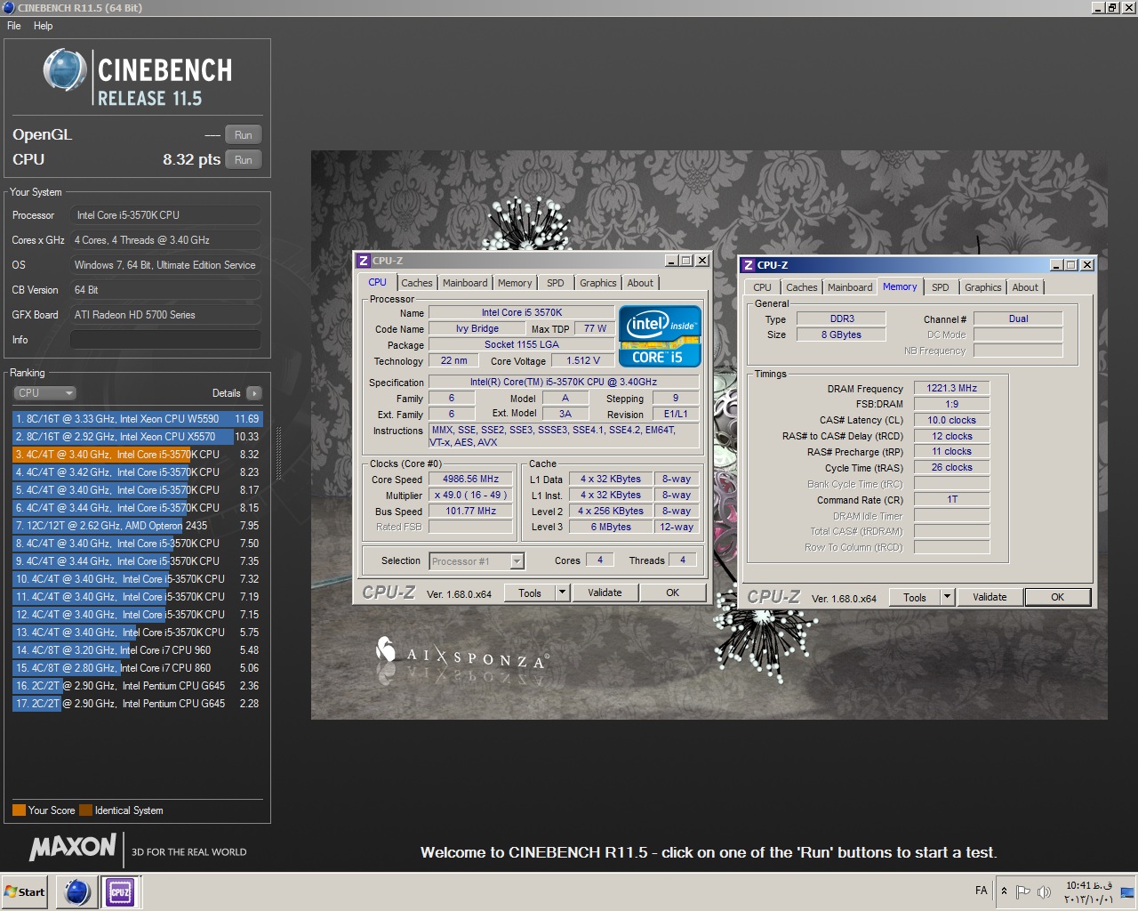
Task: Open the Help menu
Action: click(x=43, y=26)
